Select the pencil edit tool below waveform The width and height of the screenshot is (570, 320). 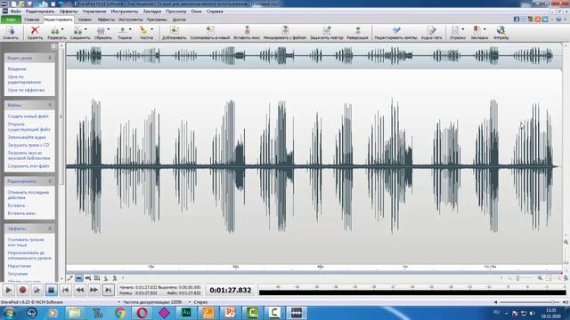(70, 278)
